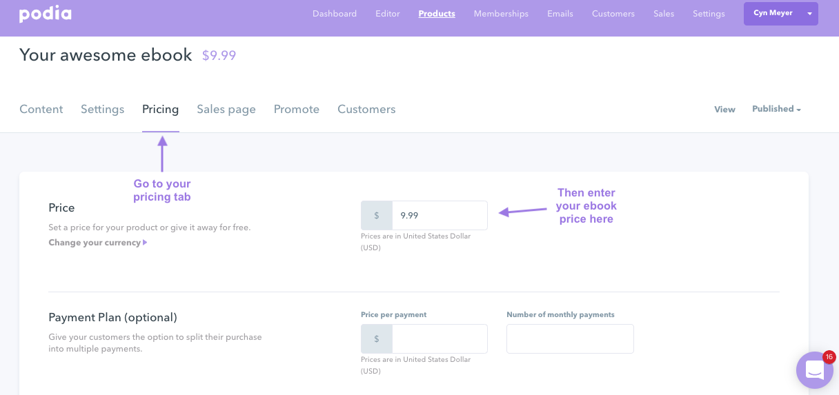Click the View link

point(724,110)
